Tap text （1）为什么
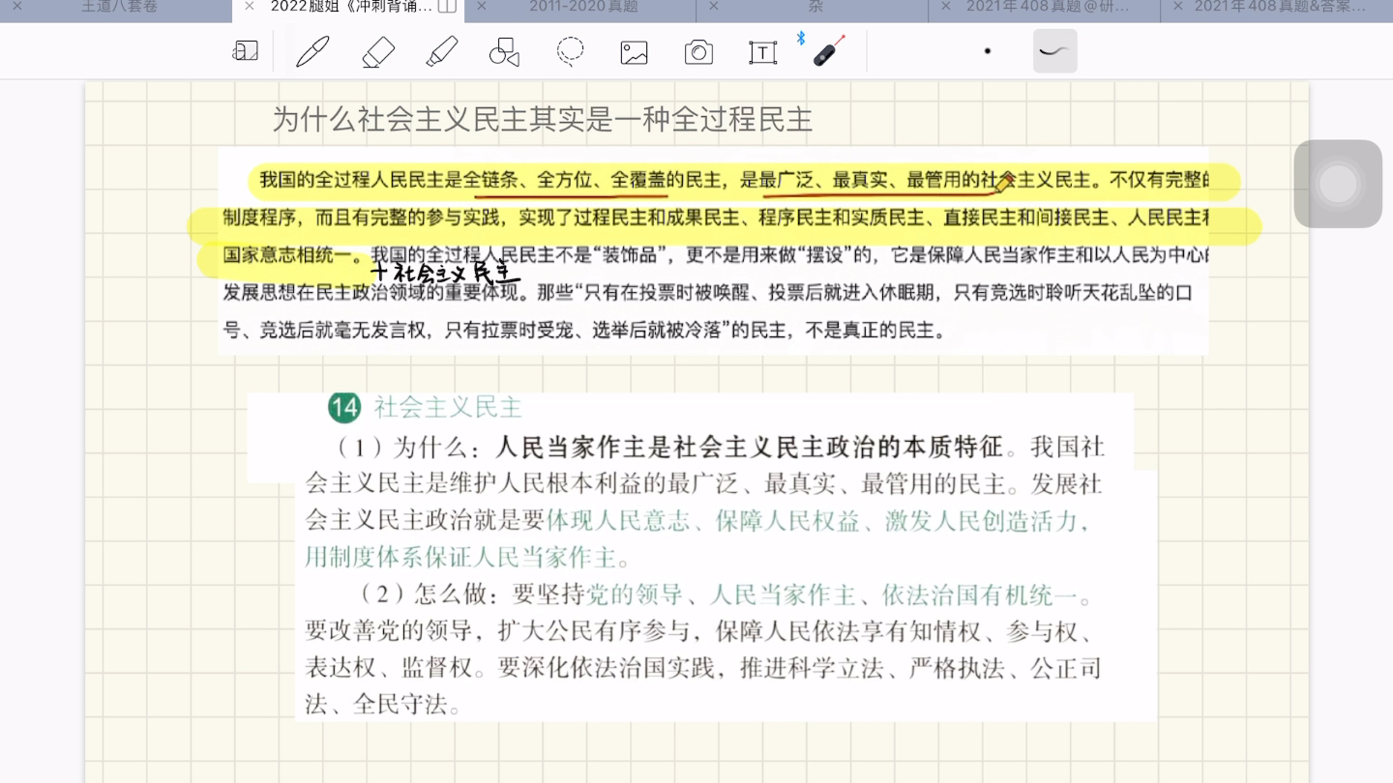 point(405,448)
